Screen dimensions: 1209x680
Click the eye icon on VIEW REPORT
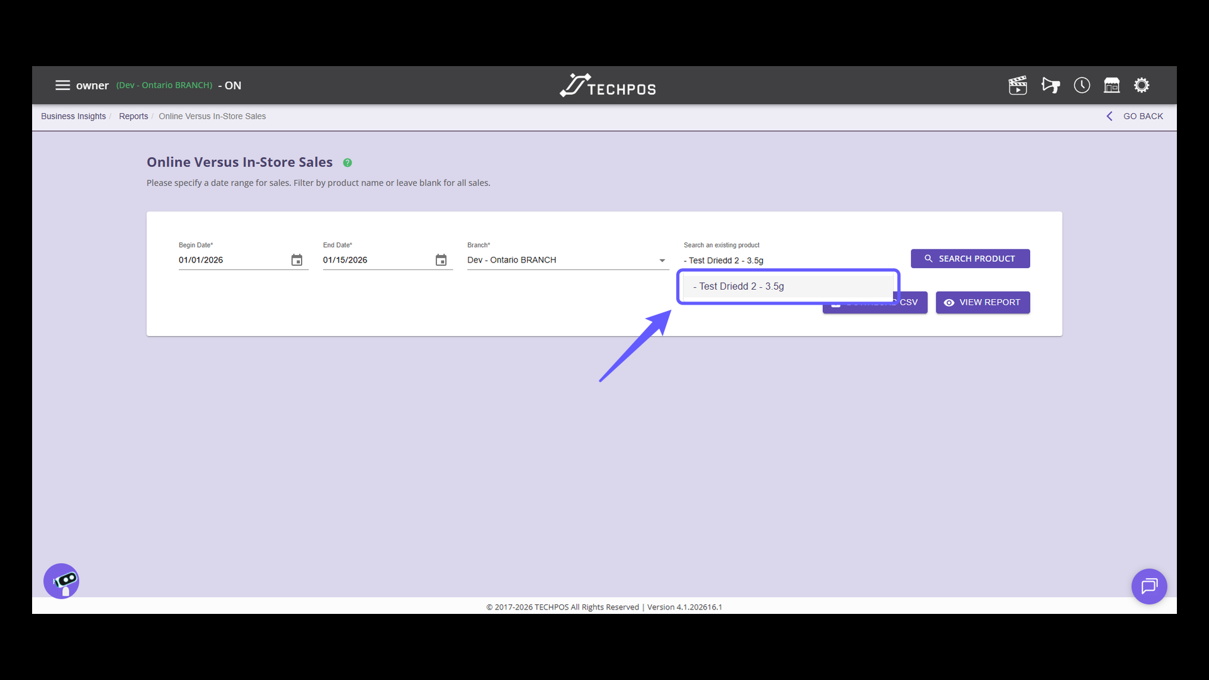click(x=949, y=302)
